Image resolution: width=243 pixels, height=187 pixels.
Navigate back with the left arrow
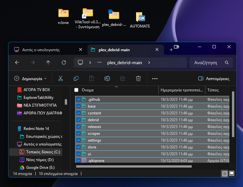coord(17,63)
